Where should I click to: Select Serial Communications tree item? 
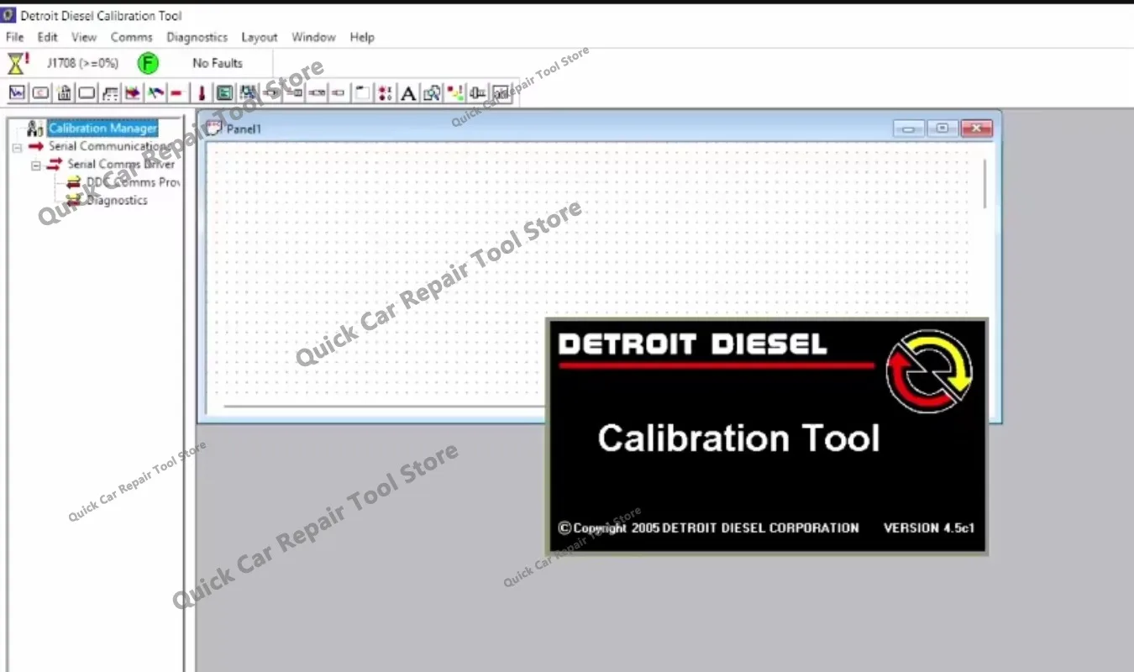click(109, 146)
